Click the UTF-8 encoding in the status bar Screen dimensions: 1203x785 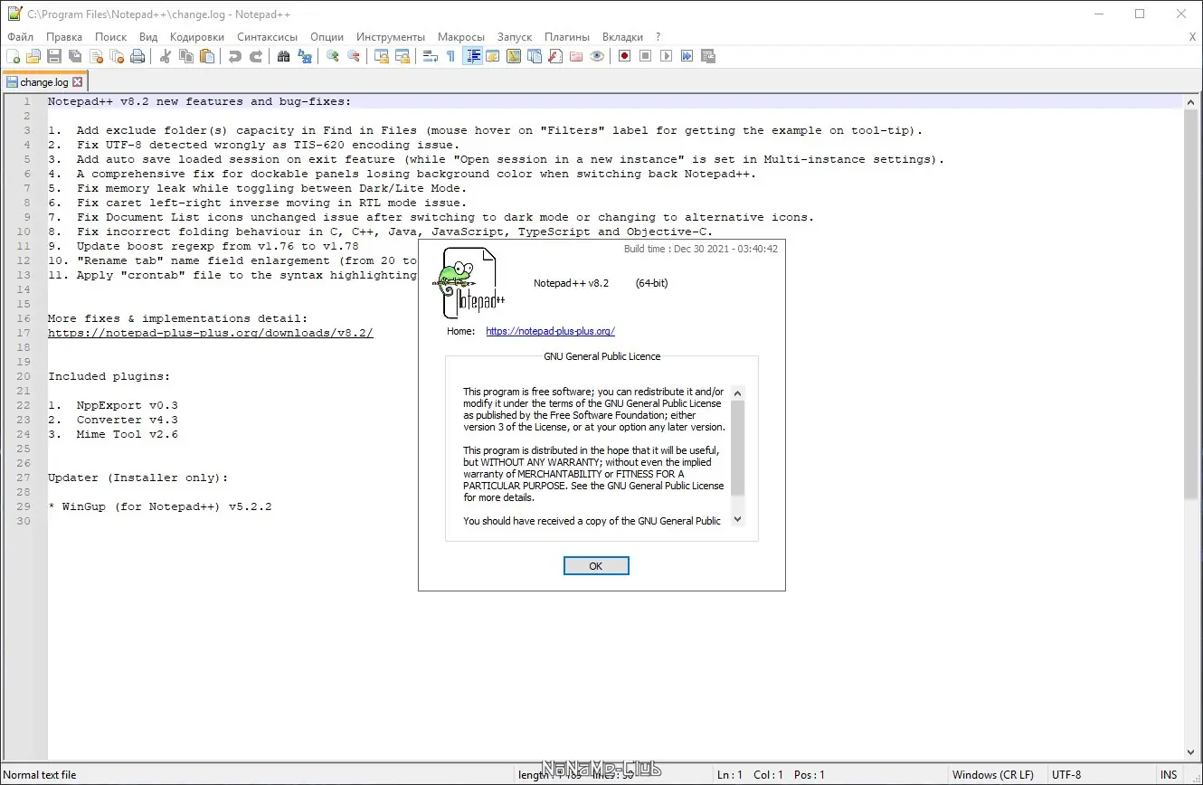coord(1066,775)
